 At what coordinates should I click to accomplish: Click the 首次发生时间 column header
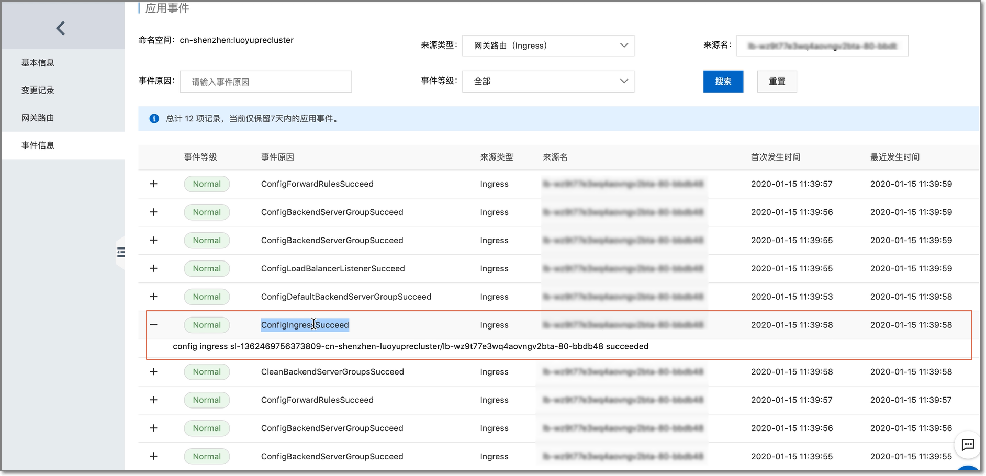[776, 157]
